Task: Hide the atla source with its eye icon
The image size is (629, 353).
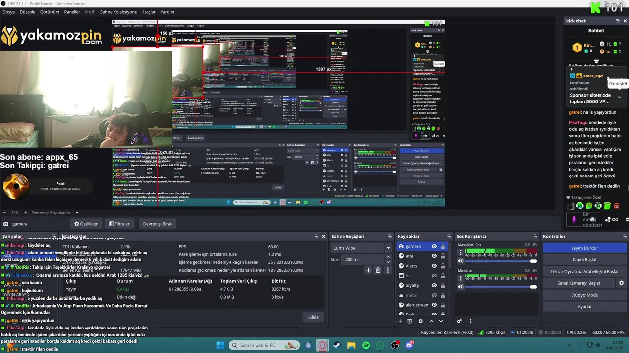Action: (x=434, y=256)
